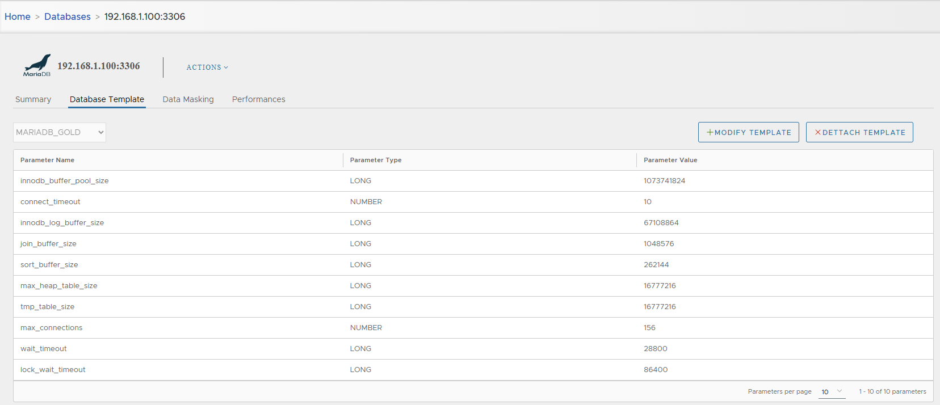The height and width of the screenshot is (405, 940).
Task: Click the lock_wait_timeout parameter row
Action: tap(53, 370)
